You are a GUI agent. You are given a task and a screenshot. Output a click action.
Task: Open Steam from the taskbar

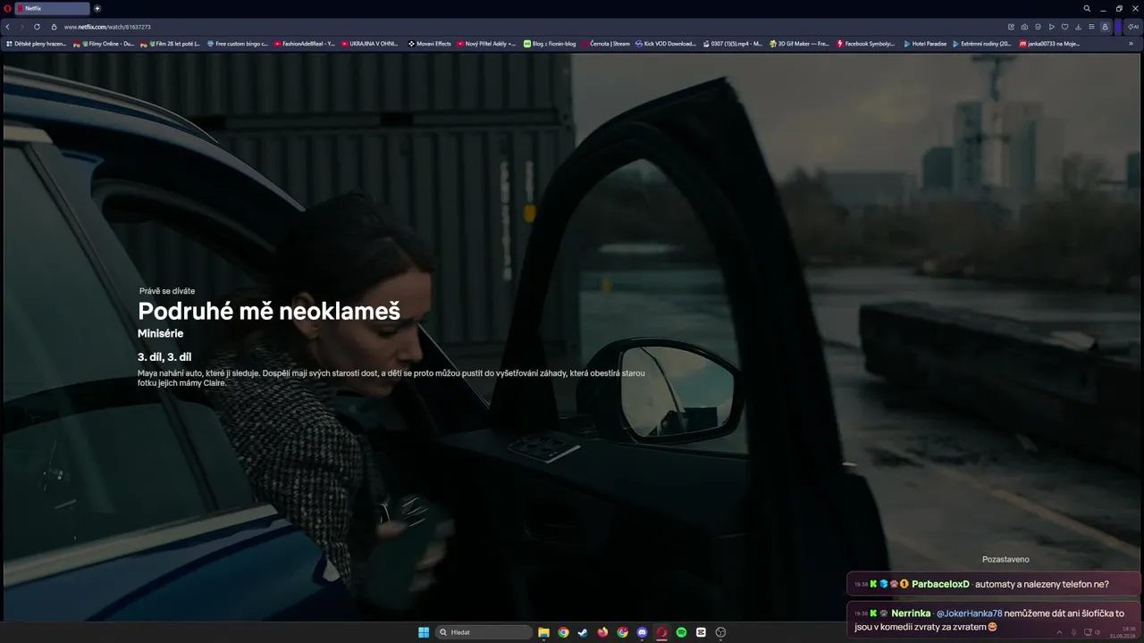click(583, 632)
